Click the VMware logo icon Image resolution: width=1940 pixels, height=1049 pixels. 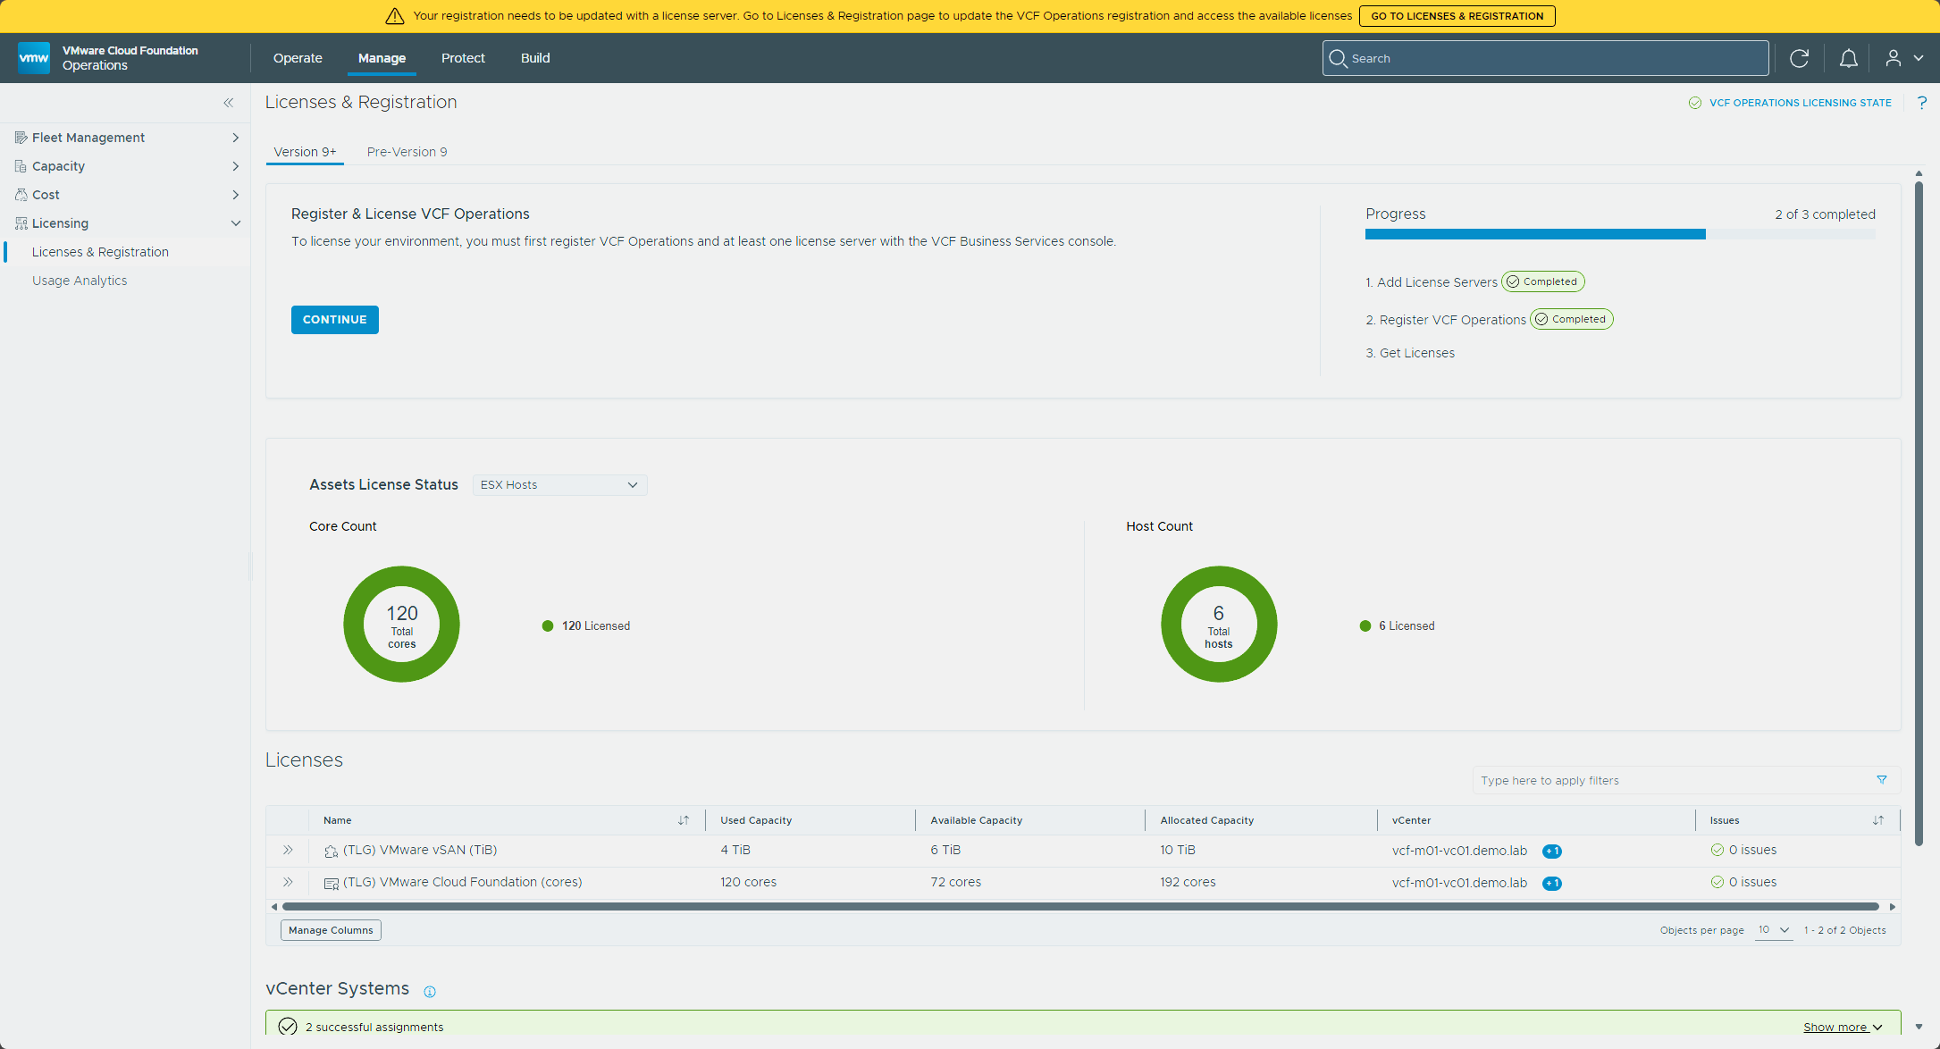tap(34, 58)
